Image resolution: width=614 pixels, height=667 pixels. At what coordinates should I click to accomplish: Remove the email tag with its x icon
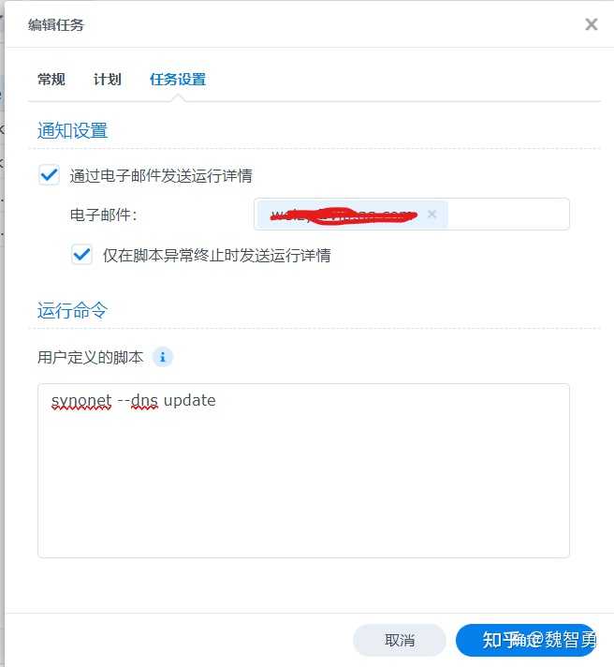click(431, 214)
